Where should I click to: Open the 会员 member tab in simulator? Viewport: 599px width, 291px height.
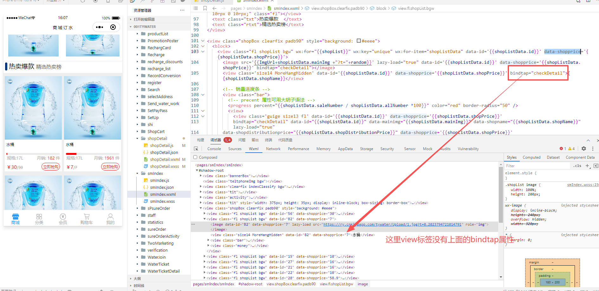coord(63,219)
